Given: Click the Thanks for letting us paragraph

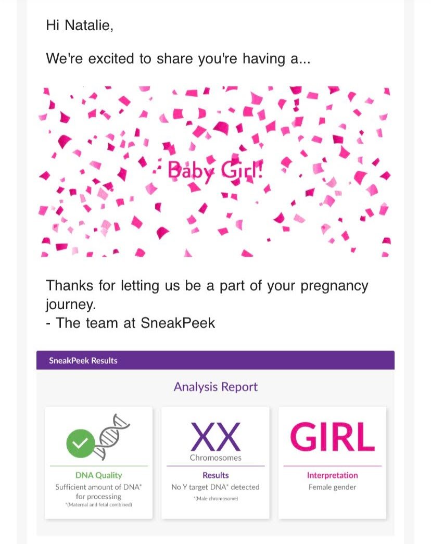Looking at the screenshot, I should [x=207, y=295].
